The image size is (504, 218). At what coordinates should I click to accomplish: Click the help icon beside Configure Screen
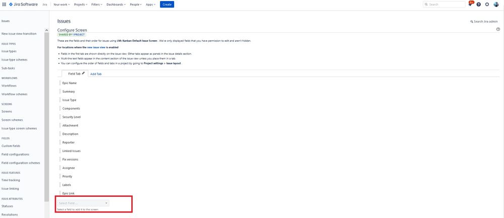click(498, 29)
